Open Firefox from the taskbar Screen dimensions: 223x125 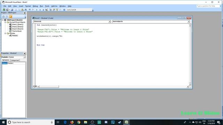point(72,122)
